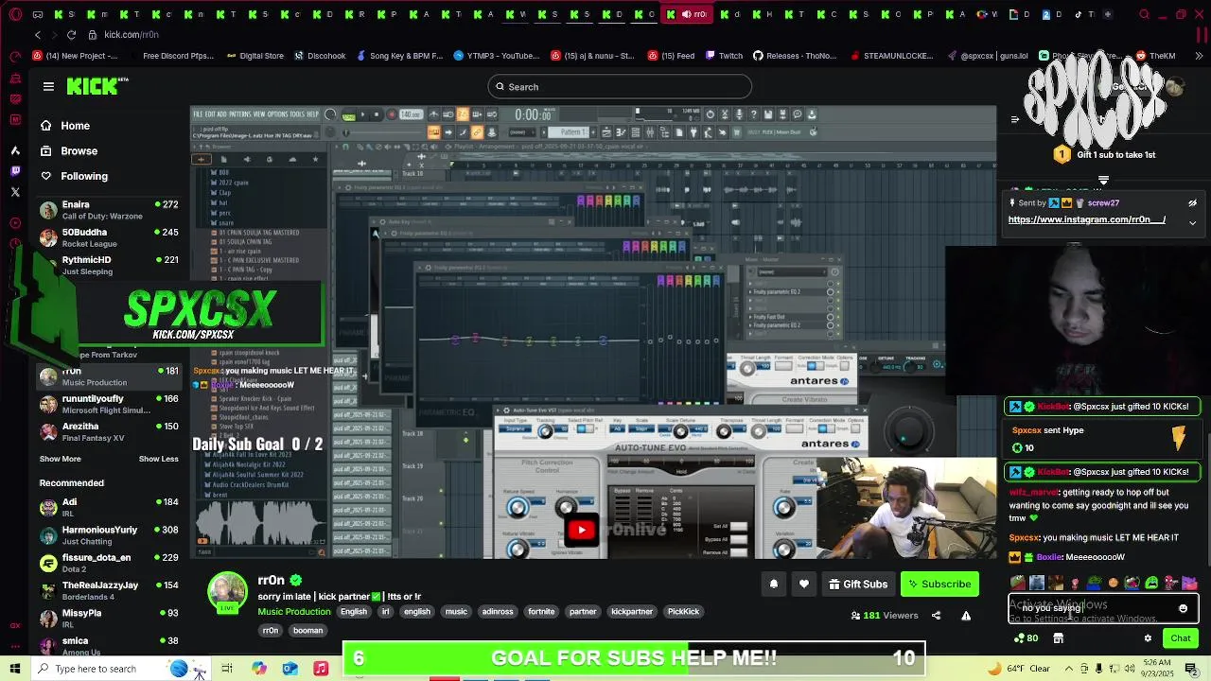Open the Gift Subs button
The image size is (1211, 681).
pyautogui.click(x=858, y=585)
